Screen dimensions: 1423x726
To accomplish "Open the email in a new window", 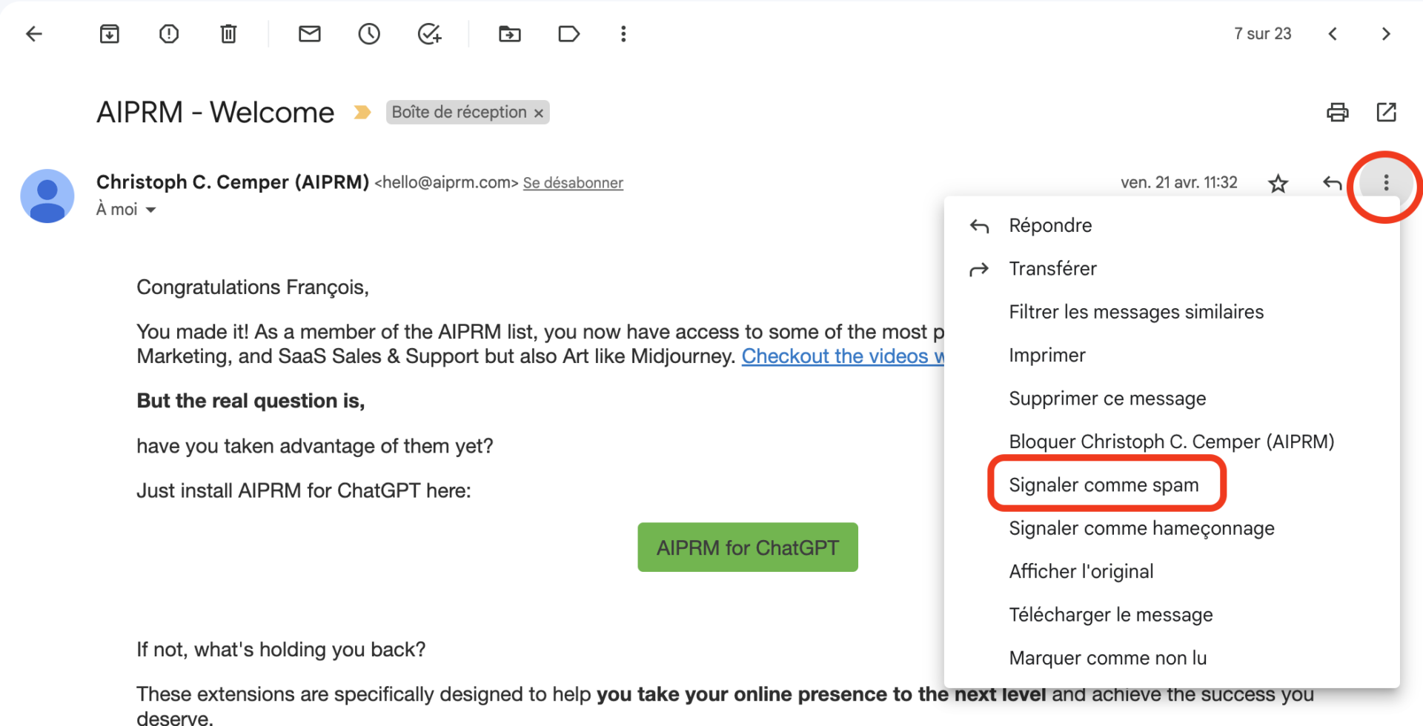I will (1386, 113).
